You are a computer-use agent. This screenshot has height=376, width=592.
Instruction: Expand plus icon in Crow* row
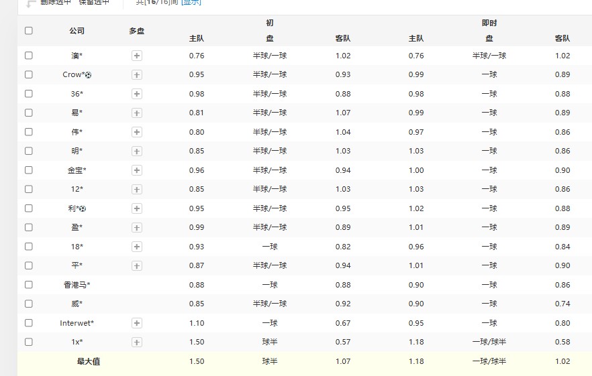(137, 74)
